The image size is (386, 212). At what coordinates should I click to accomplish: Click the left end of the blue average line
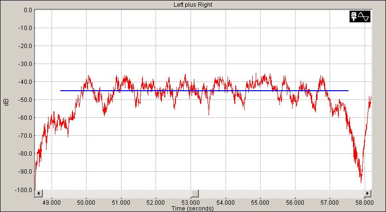(61, 91)
